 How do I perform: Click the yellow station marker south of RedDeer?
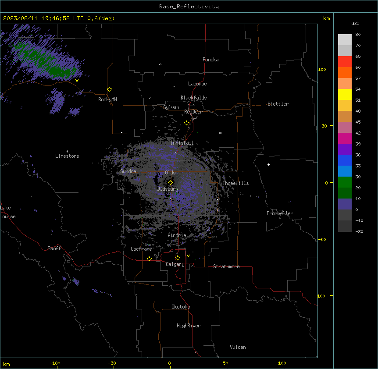186,123
